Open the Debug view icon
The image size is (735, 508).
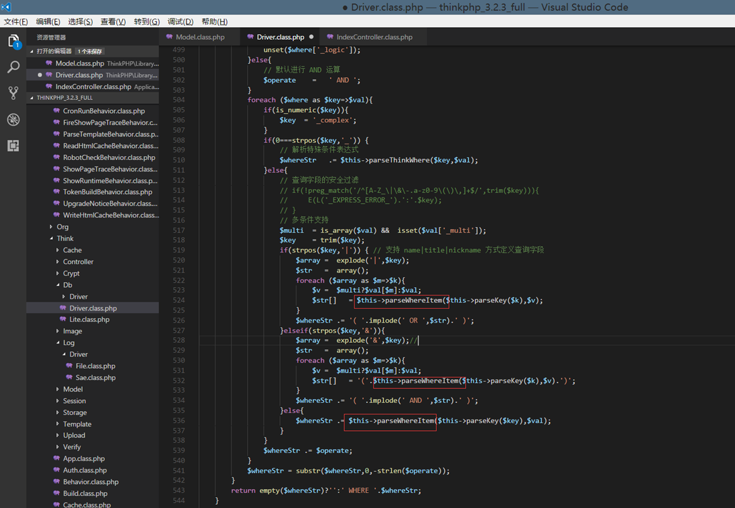[x=13, y=120]
